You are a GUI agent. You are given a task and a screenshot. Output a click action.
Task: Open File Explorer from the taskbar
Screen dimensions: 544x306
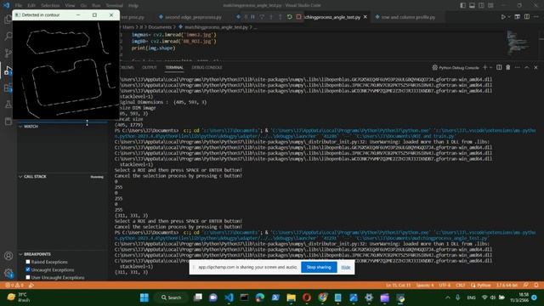[x=291, y=297]
